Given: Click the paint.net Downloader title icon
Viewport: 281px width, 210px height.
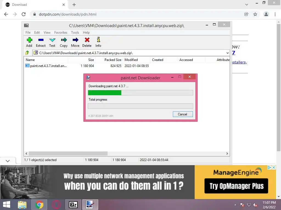Looking at the screenshot, I should pos(88,78).
